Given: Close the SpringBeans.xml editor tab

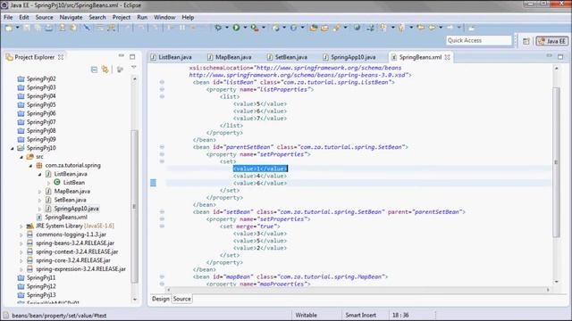Looking at the screenshot, I should pos(447,57).
